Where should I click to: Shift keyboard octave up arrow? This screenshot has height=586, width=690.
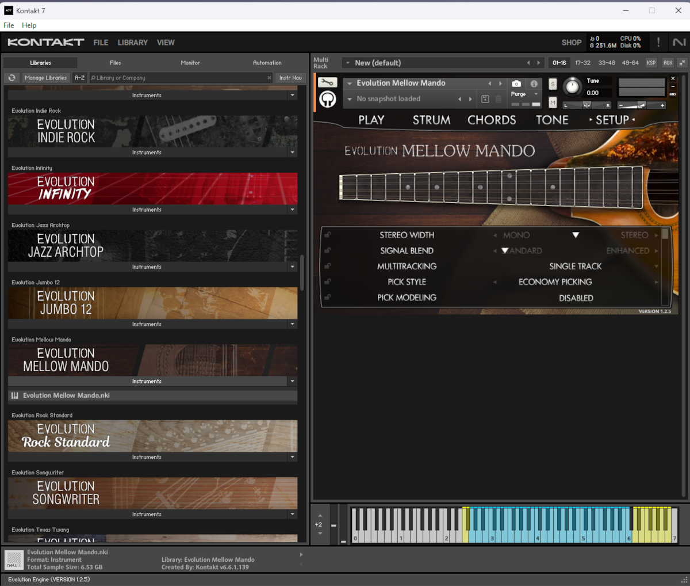point(320,515)
